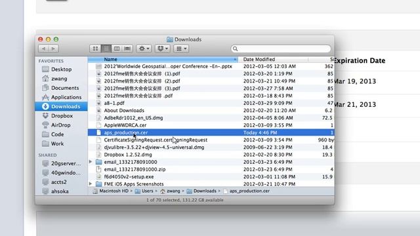Select email_1332178091000.zip file
Image resolution: width=420 pixels, height=236 pixels.
tap(211, 169)
